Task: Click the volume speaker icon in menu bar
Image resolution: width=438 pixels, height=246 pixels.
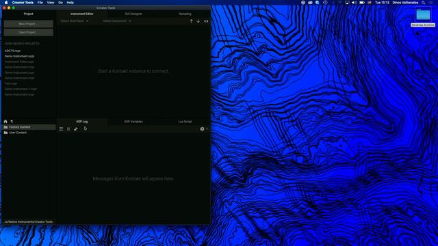Action: [354, 3]
